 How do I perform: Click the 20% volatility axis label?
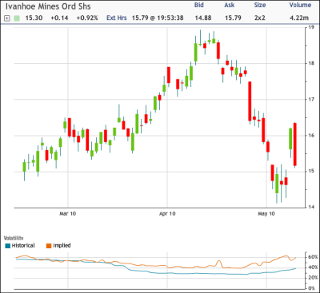click(x=313, y=278)
